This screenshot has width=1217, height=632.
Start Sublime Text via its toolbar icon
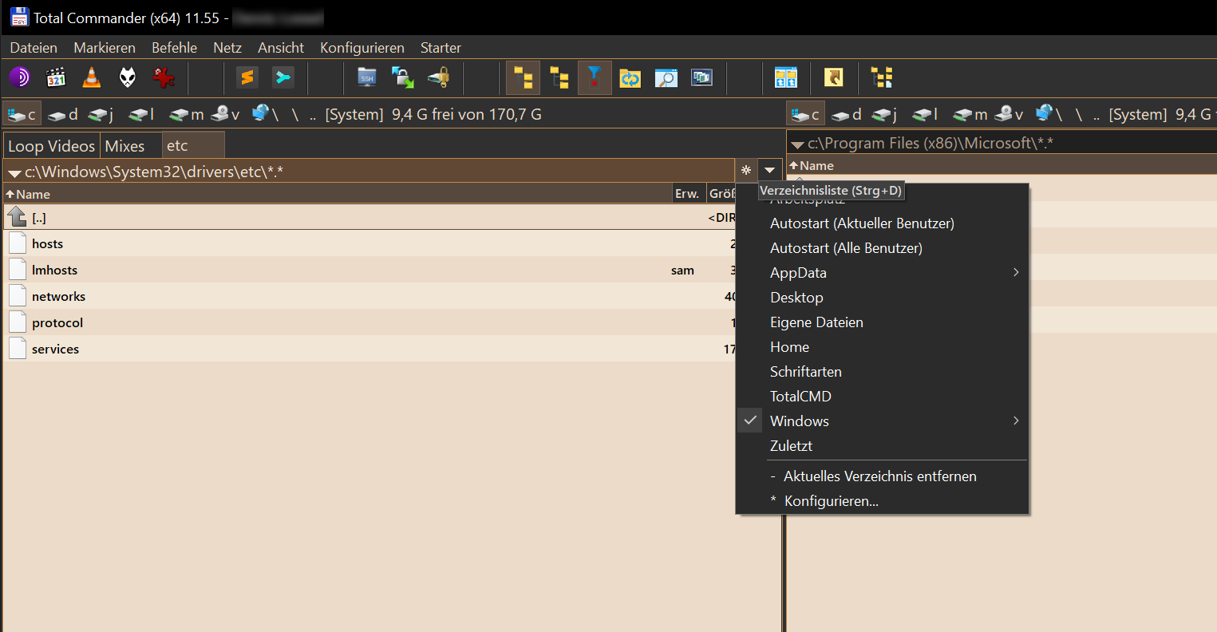click(x=247, y=77)
